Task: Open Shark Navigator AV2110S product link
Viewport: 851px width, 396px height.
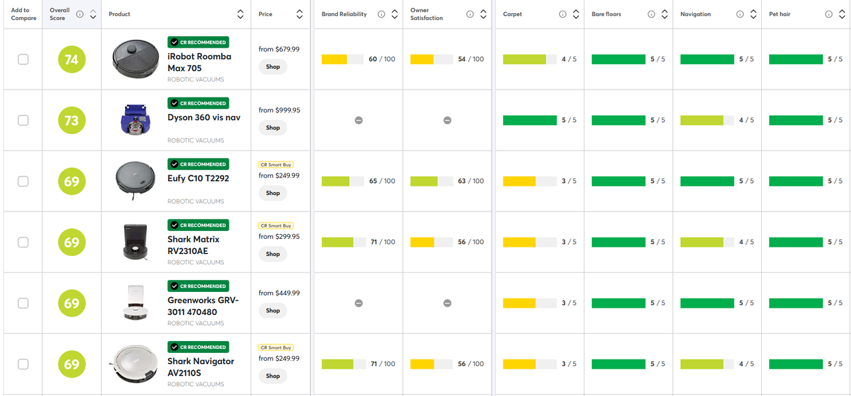Action: [x=201, y=367]
